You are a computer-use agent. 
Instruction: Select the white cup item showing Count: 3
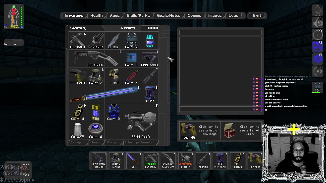tap(77, 130)
